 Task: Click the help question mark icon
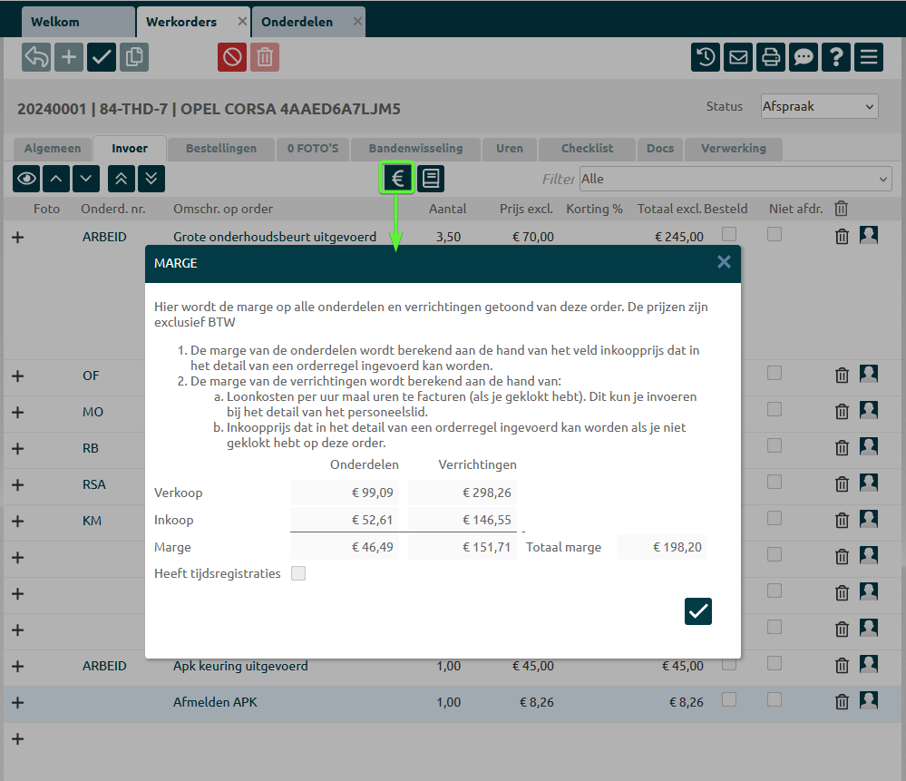pos(836,57)
